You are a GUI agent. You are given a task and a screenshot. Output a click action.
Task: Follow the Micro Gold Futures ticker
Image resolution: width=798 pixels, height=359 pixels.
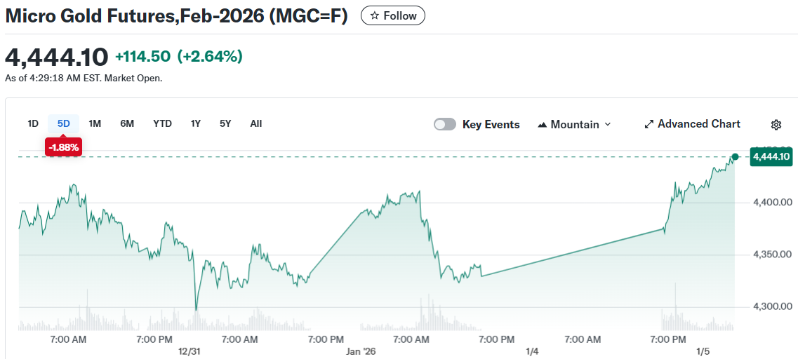393,15
